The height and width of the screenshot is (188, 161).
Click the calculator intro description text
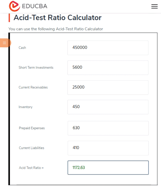coord(56,29)
